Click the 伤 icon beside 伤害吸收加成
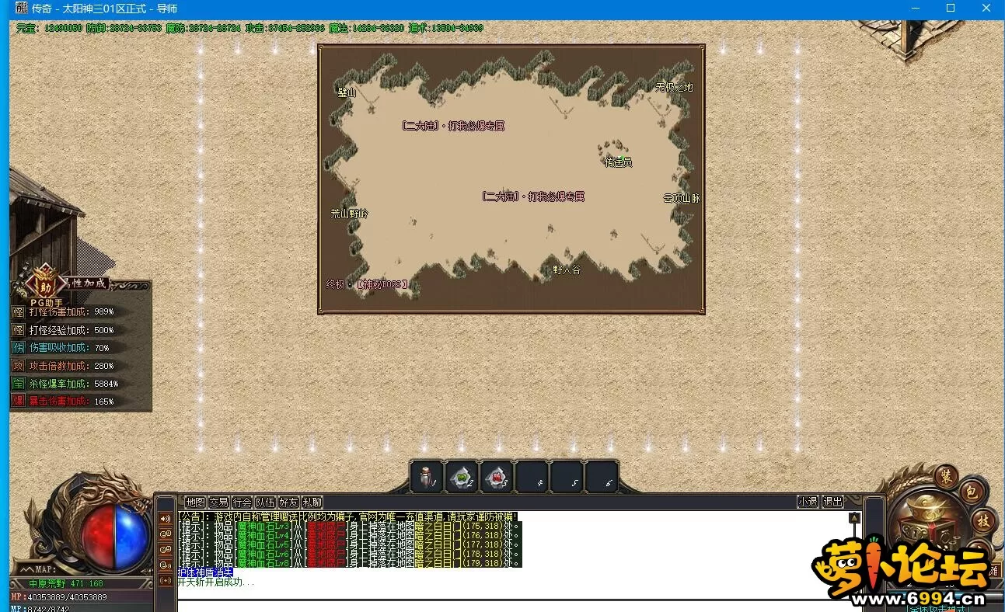Viewport: 1005px width, 612px height. tap(19, 348)
